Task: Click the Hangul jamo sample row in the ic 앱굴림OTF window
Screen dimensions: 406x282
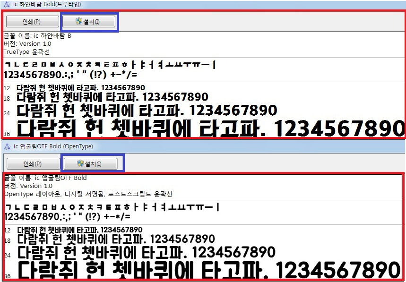Action: (112, 207)
